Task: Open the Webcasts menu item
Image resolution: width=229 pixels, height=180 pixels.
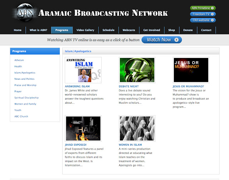Action: (x=129, y=30)
